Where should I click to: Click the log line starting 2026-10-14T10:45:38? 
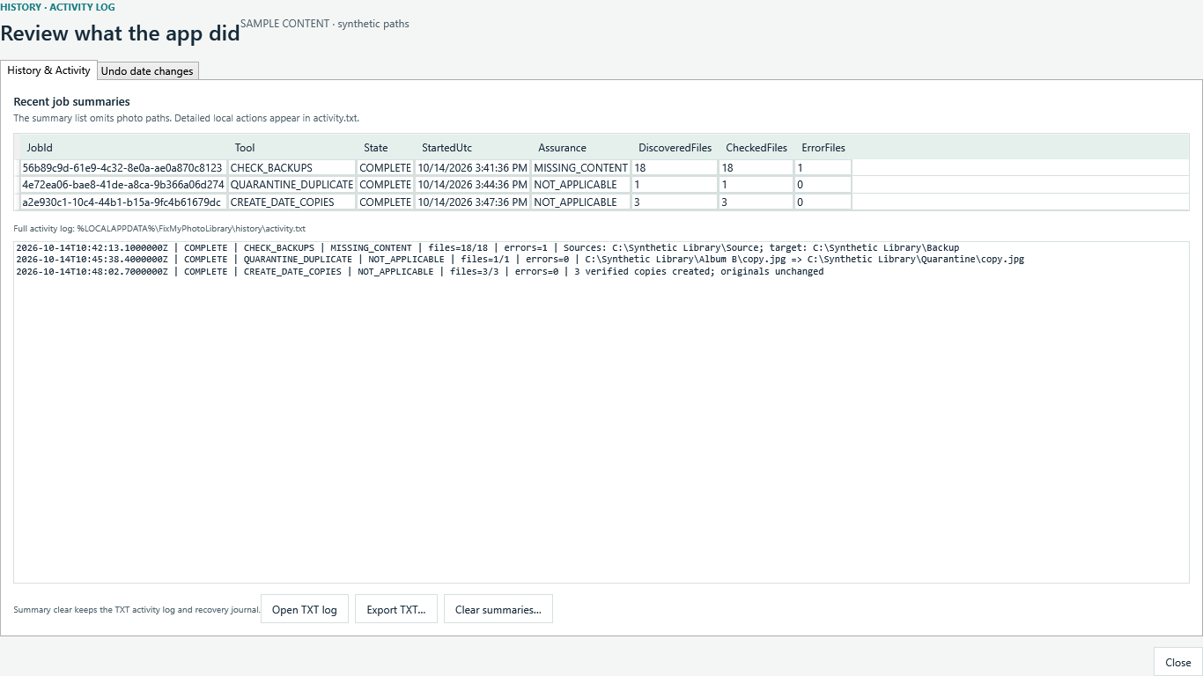(520, 260)
